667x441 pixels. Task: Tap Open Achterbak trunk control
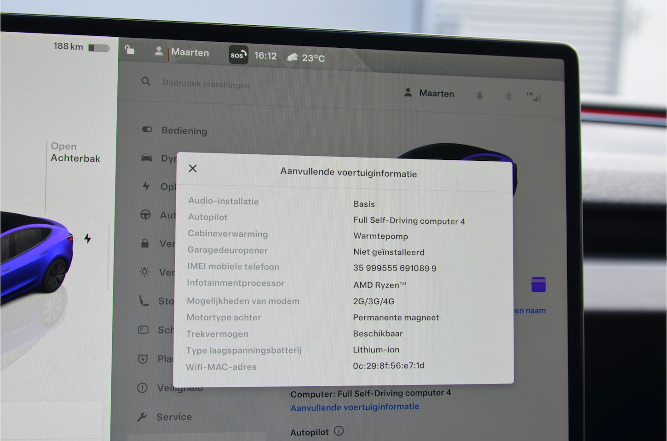click(75, 152)
